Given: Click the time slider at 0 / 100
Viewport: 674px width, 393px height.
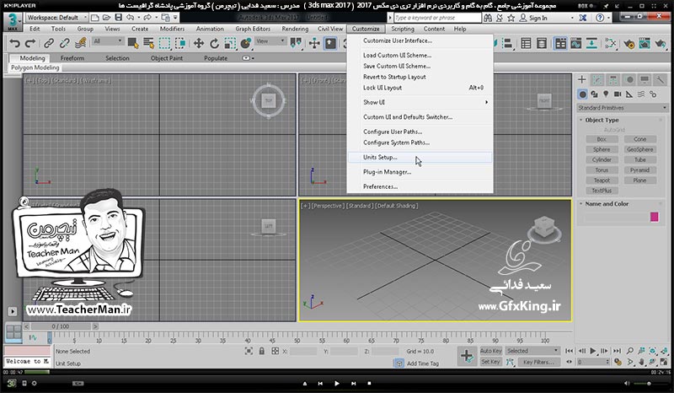Looking at the screenshot, I should 60,326.
